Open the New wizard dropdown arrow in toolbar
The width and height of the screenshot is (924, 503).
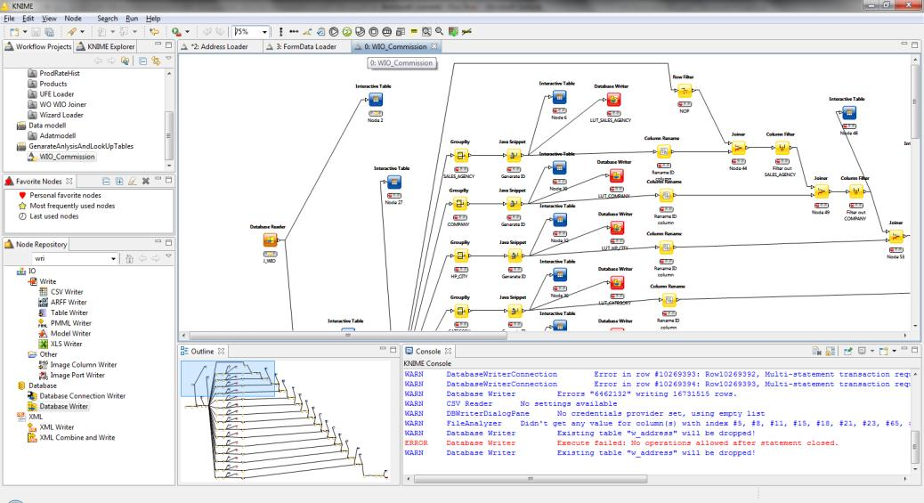(x=25, y=32)
